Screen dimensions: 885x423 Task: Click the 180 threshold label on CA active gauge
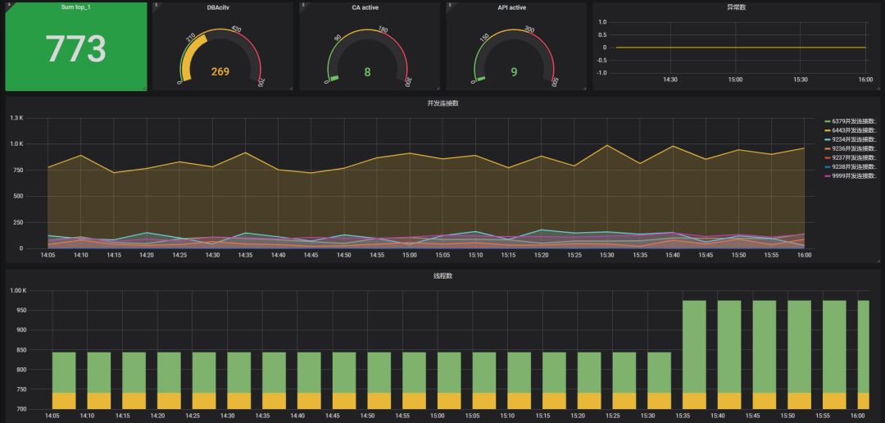click(383, 30)
